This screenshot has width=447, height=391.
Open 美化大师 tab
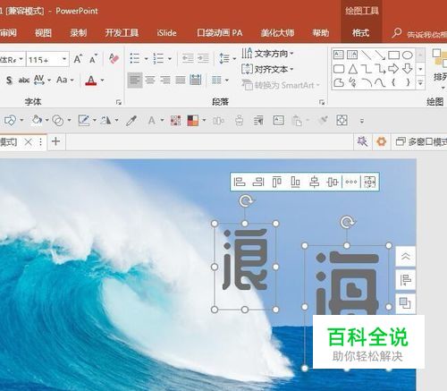pyautogui.click(x=277, y=33)
